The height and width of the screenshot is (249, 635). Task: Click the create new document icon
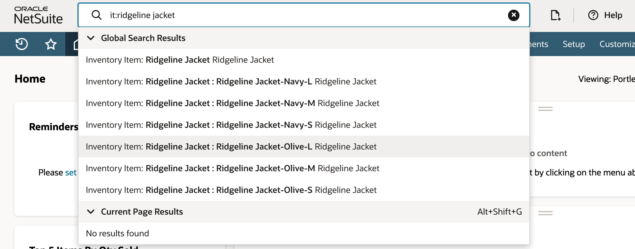click(x=555, y=15)
